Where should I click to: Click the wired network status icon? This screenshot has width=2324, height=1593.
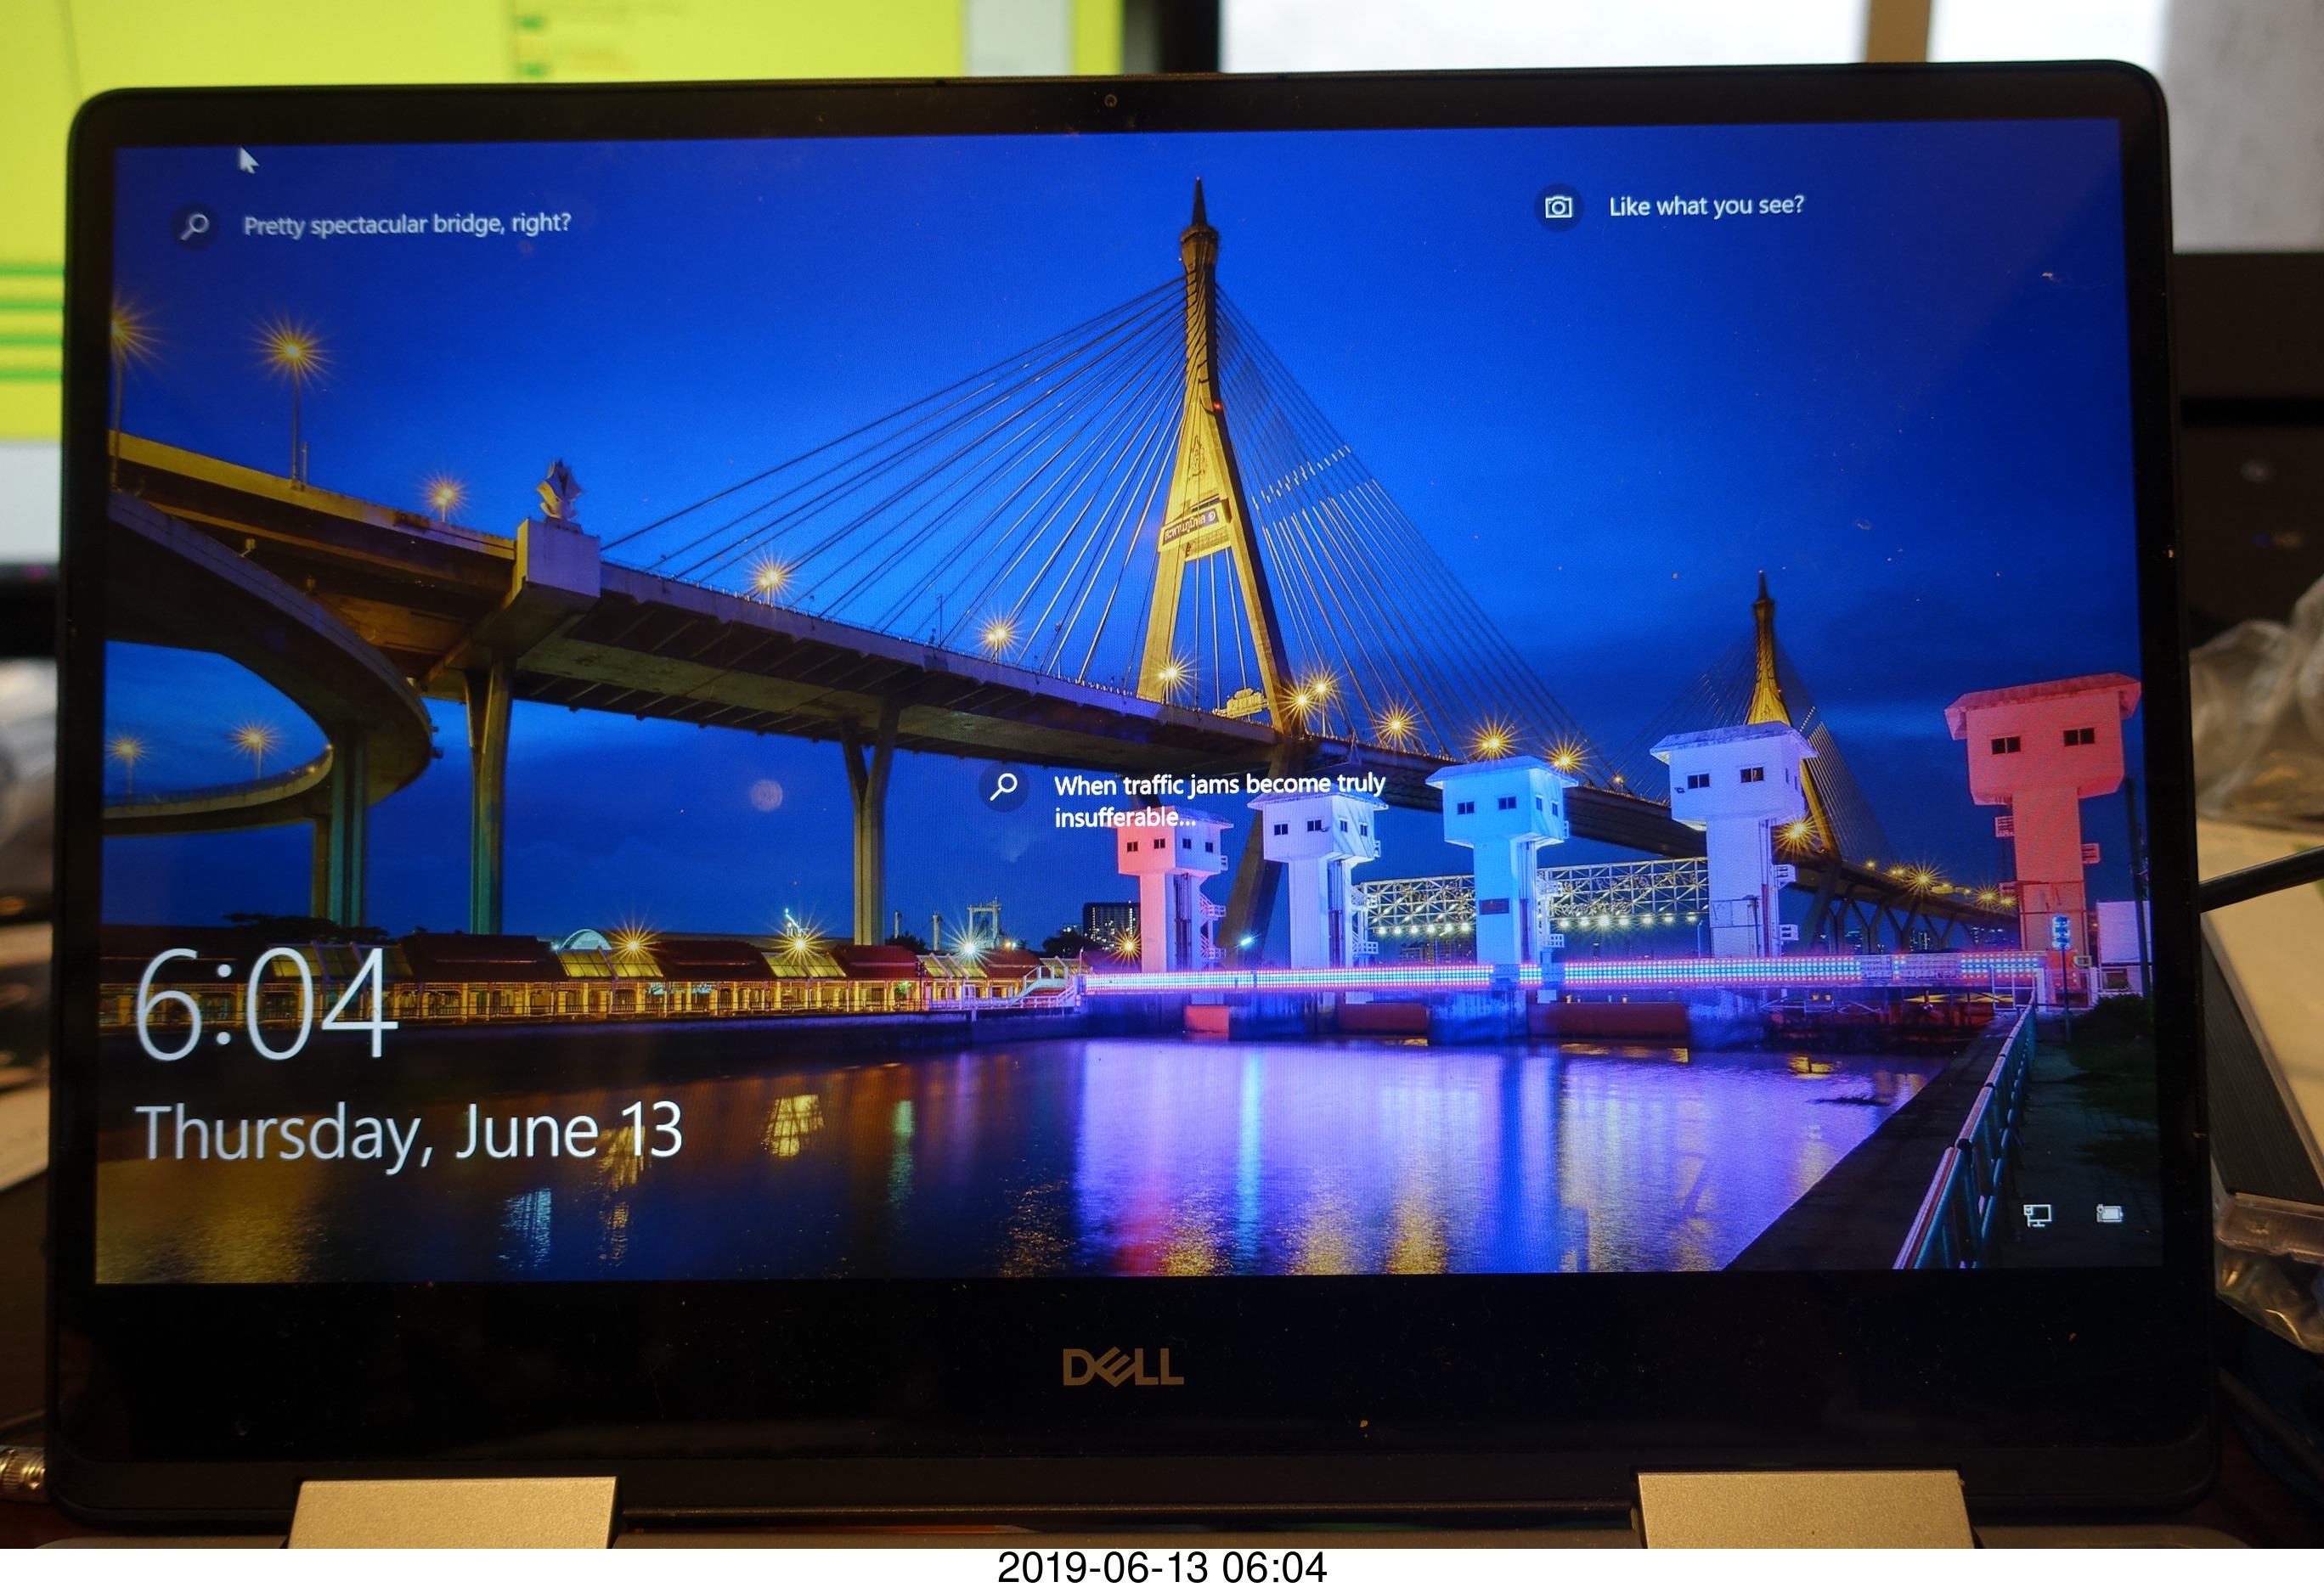(2037, 1215)
